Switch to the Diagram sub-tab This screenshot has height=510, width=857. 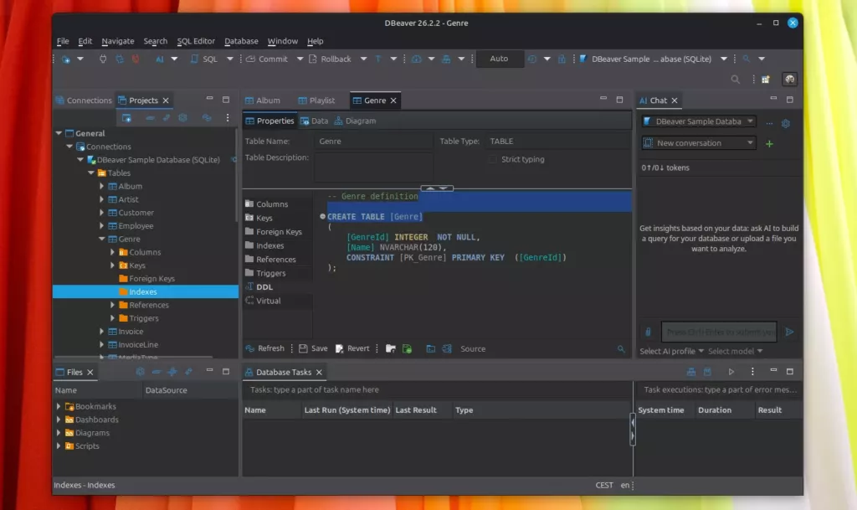pos(355,121)
